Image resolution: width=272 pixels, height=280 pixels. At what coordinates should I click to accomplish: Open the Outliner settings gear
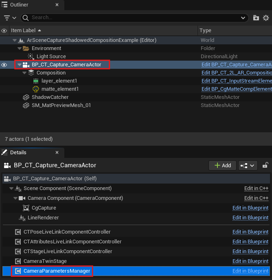click(x=266, y=18)
